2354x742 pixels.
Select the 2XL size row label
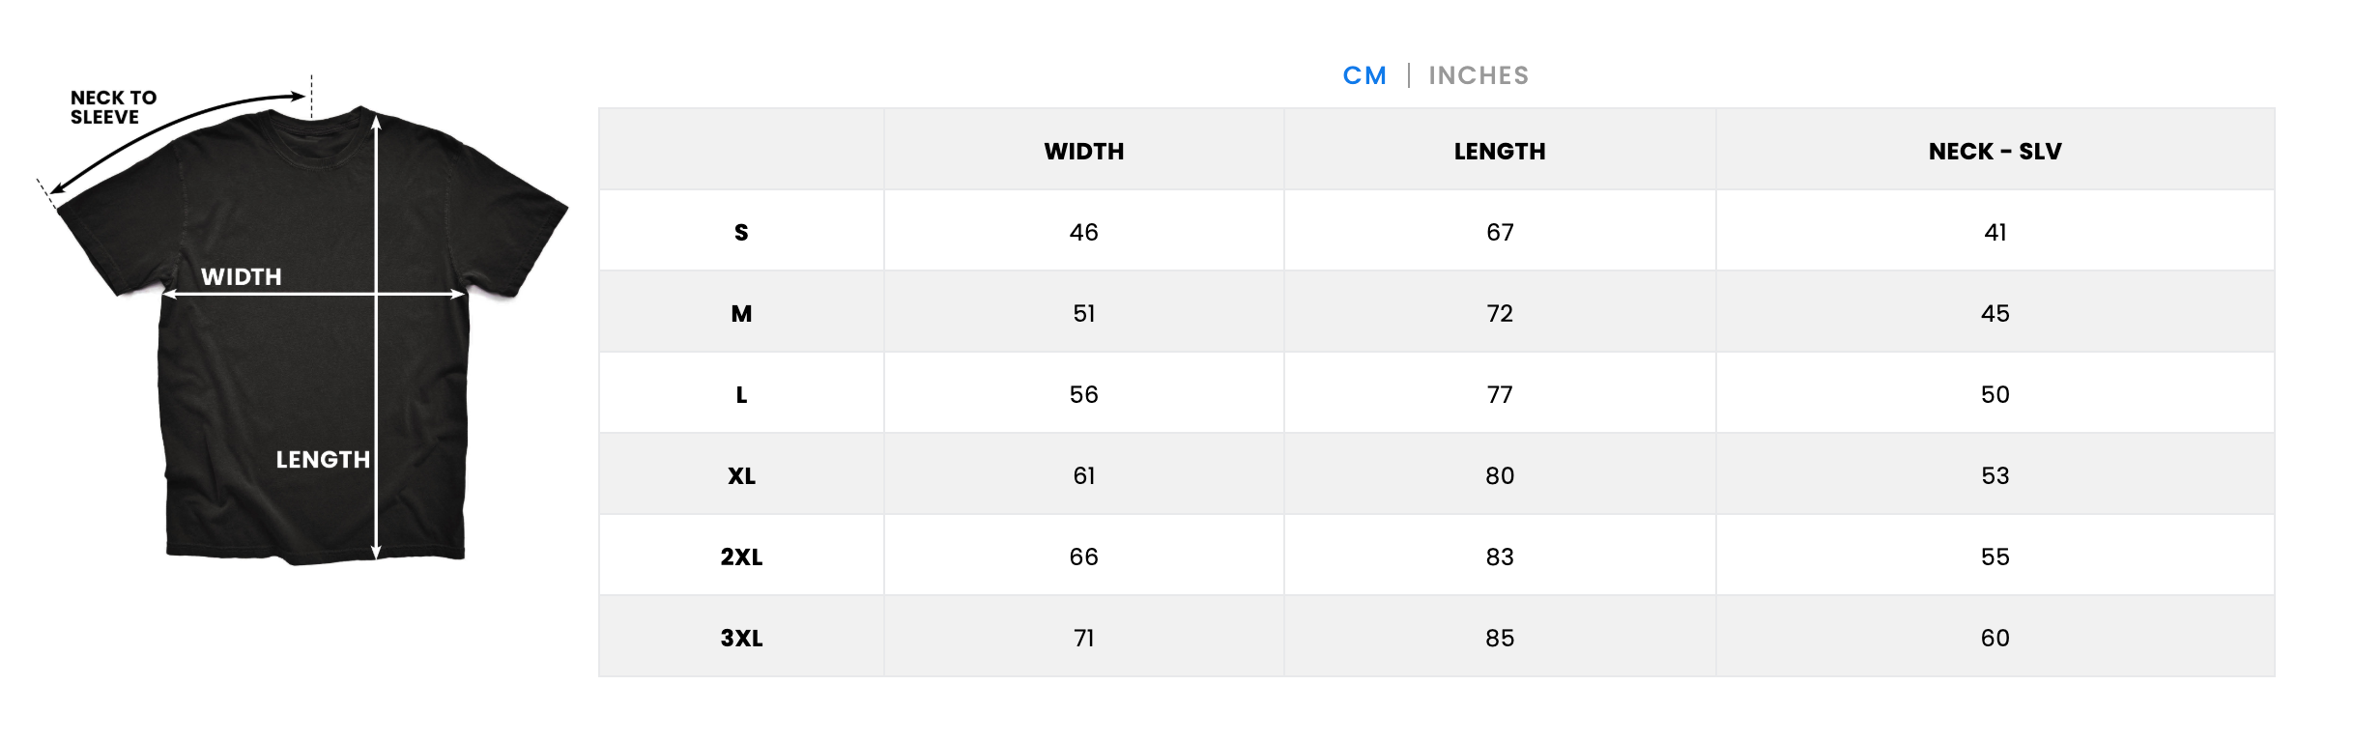pyautogui.click(x=741, y=557)
